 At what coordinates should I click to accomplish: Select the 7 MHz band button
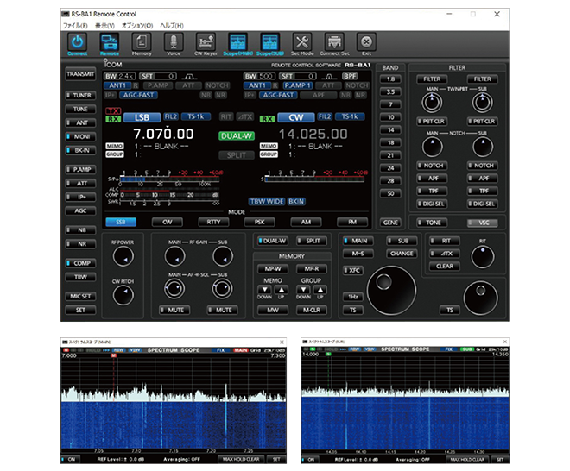coord(390,104)
